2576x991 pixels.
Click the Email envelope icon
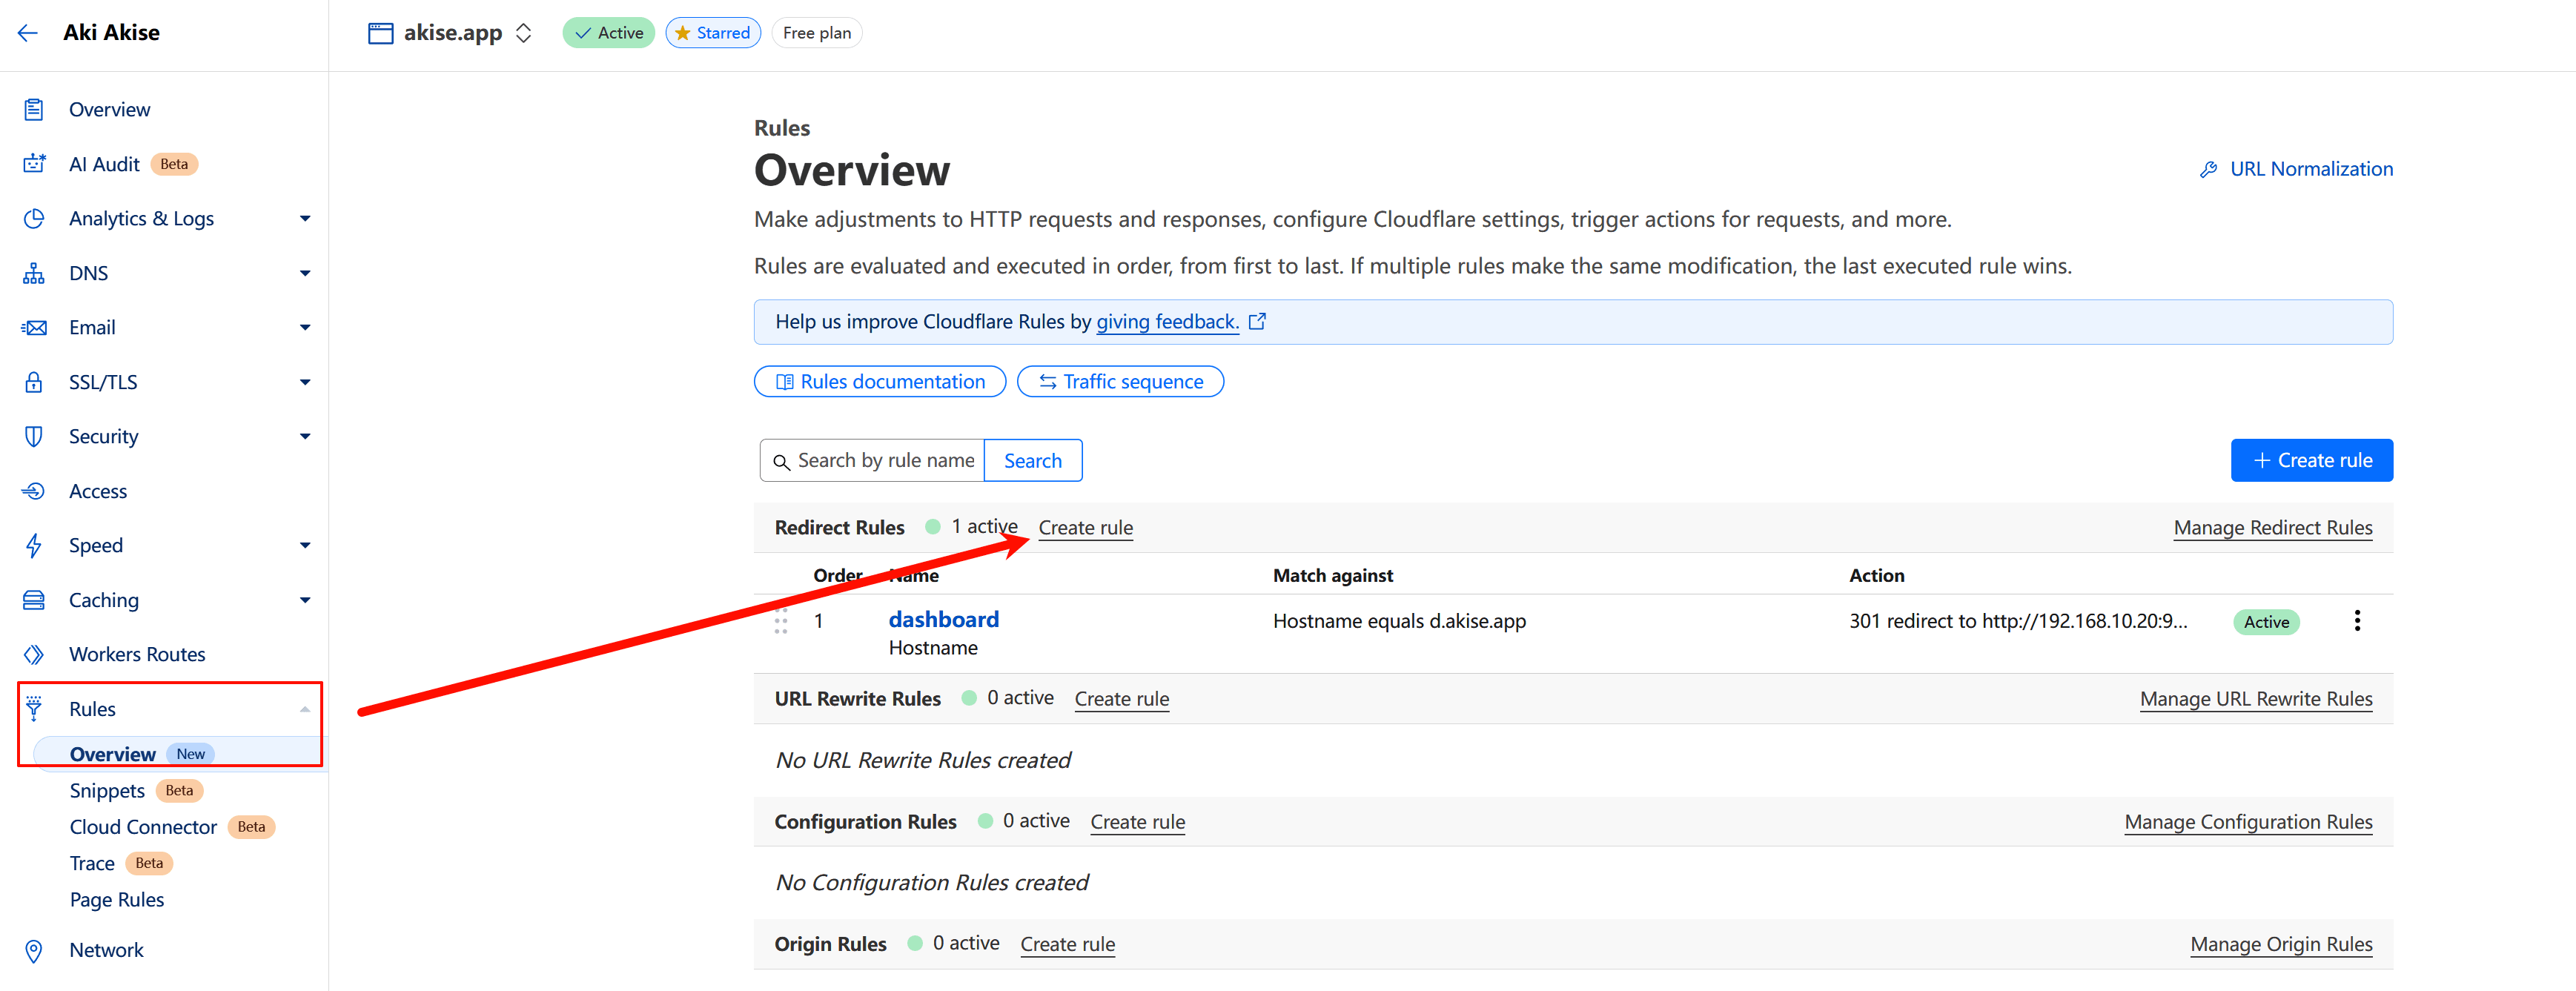pos(34,327)
